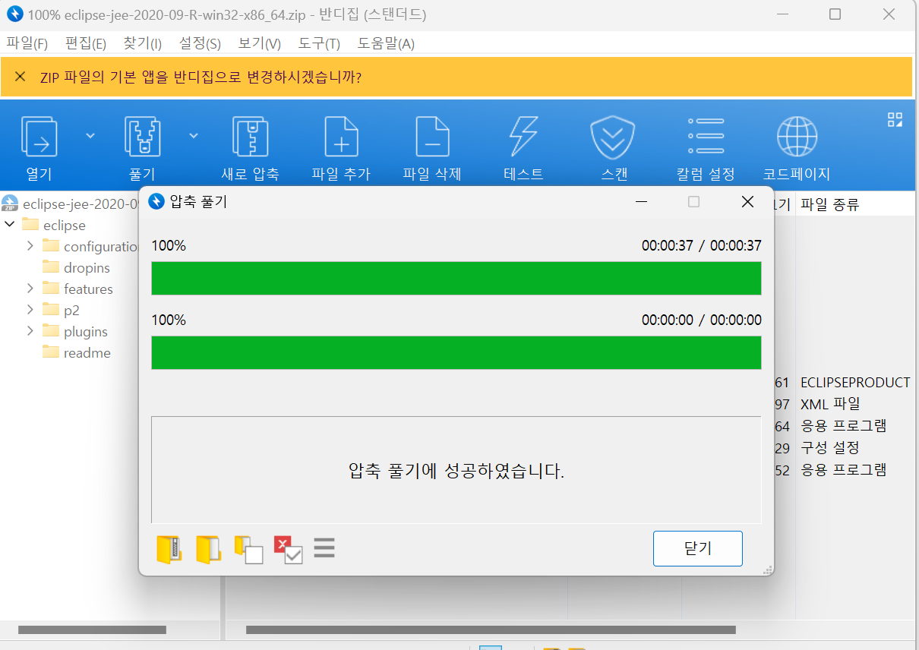919x650 pixels.
Task: Minimize the 압축 풀기 dialog
Action: [642, 201]
